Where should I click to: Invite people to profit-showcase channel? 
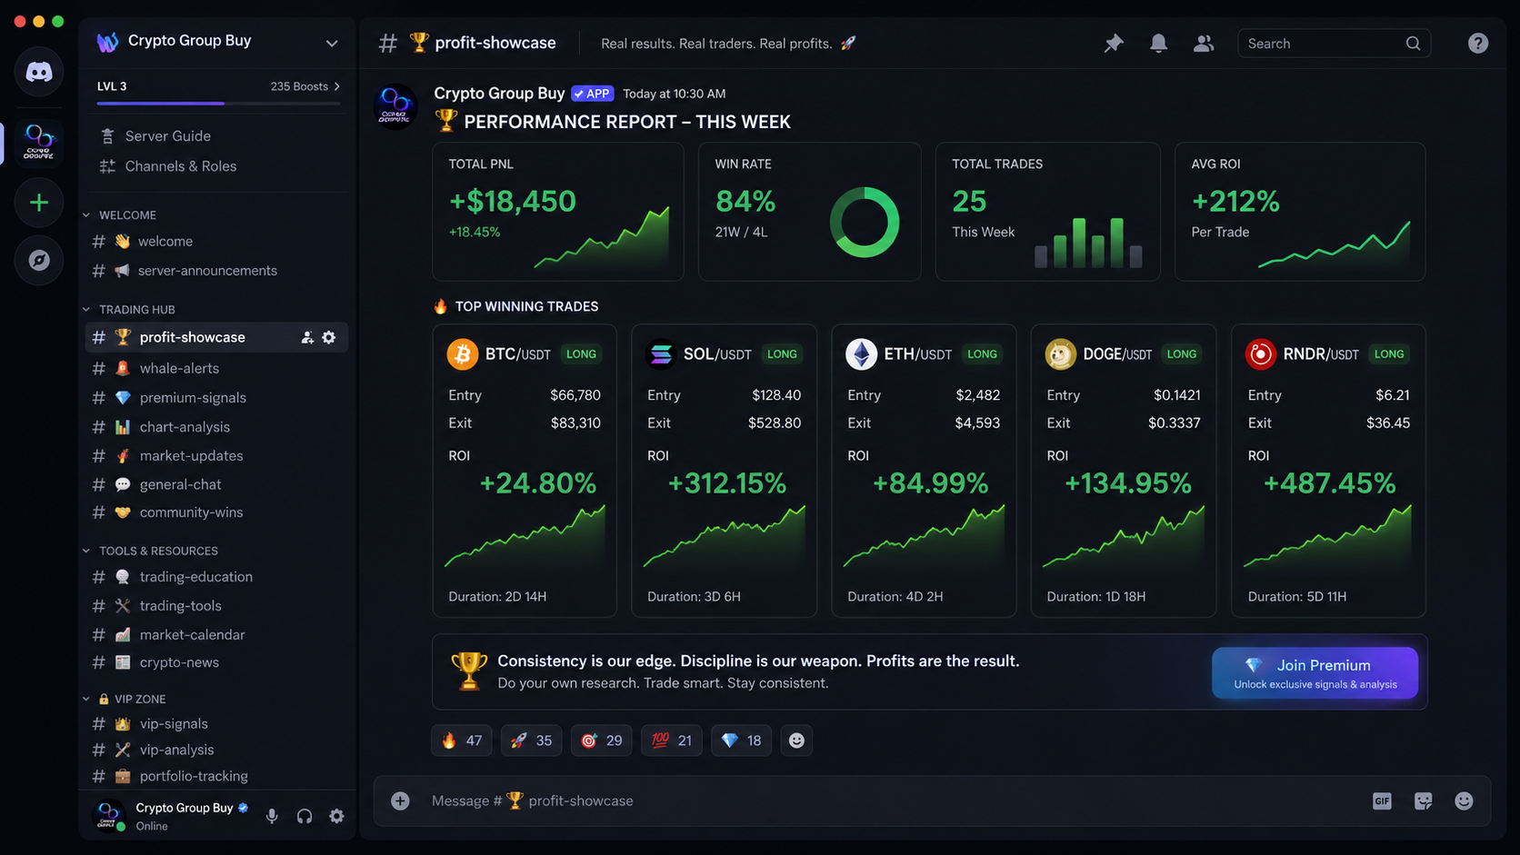click(307, 338)
